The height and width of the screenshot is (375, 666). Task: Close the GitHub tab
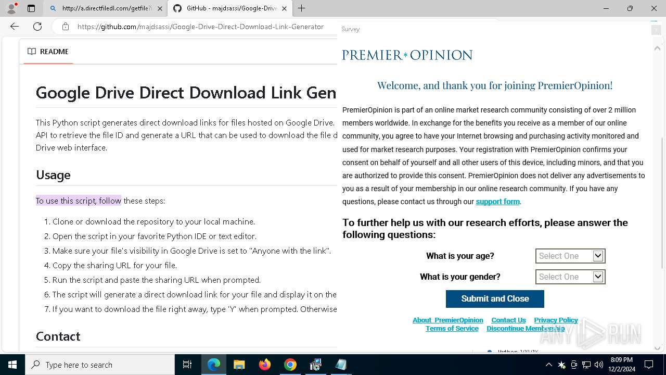pos(284,9)
